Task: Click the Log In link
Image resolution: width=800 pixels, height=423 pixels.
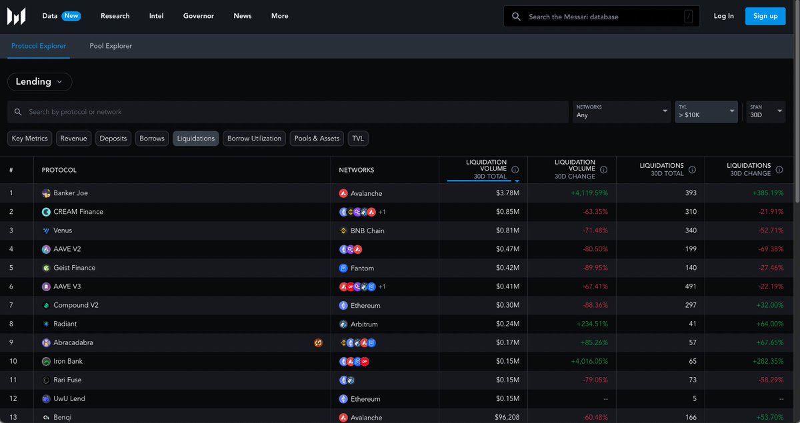Action: pos(723,16)
